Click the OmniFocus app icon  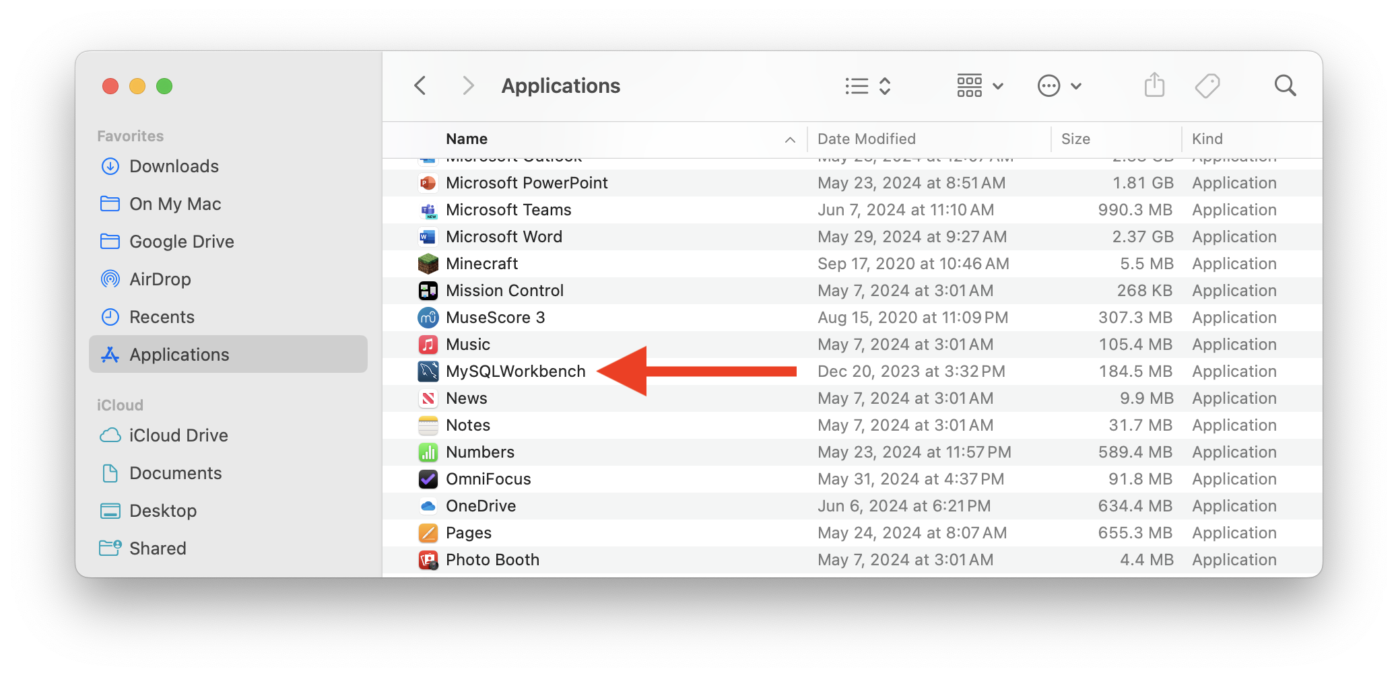pos(428,479)
